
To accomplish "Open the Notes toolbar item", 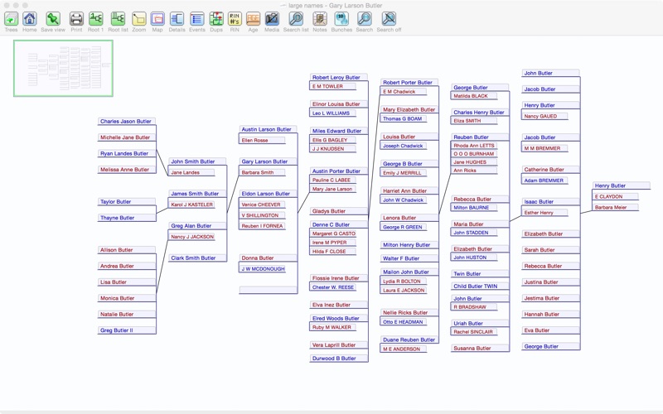I will click(x=320, y=19).
